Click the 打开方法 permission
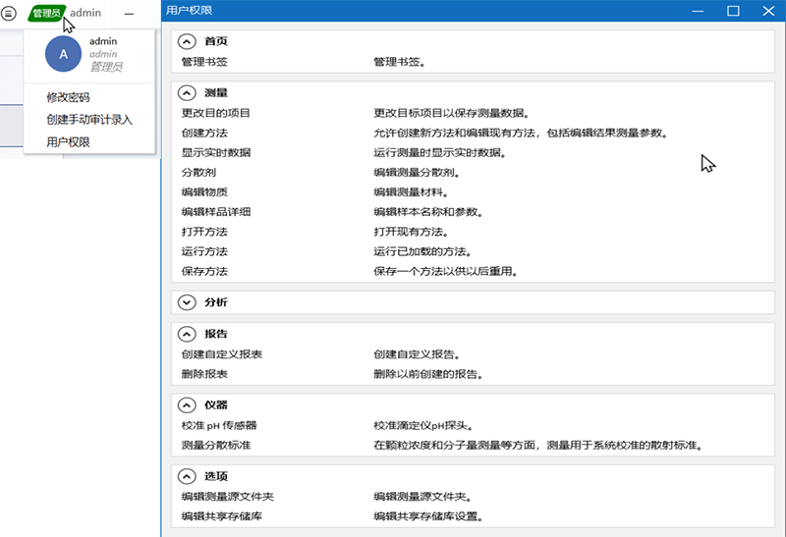Screen dimensions: 786x537 point(204,232)
